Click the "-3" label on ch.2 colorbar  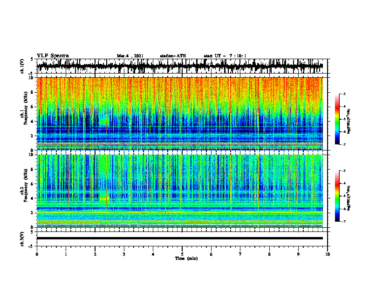click(344, 171)
